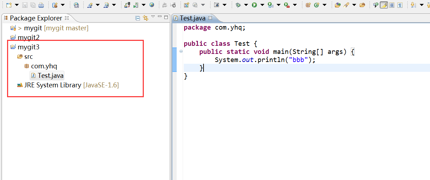Click the Save toolbar icon

(25, 5)
